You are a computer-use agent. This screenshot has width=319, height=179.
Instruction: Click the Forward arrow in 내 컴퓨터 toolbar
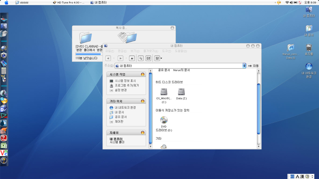121,59
